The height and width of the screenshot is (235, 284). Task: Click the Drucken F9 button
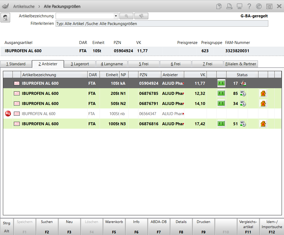coord(203,227)
